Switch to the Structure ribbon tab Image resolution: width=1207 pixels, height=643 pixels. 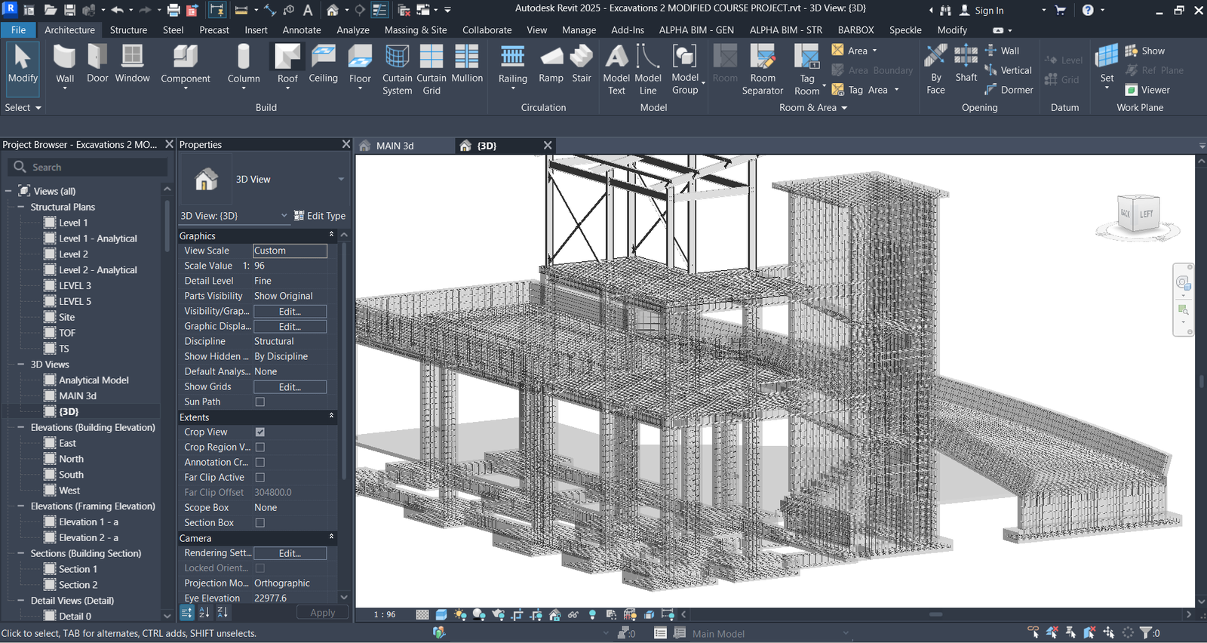(128, 30)
